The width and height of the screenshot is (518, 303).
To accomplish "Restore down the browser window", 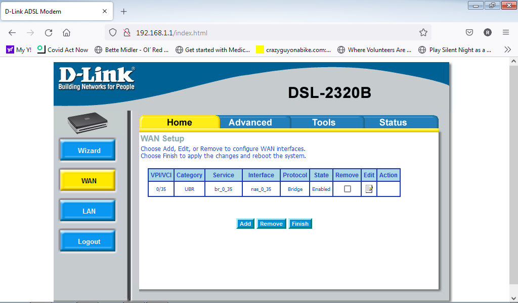I will click(x=492, y=5).
